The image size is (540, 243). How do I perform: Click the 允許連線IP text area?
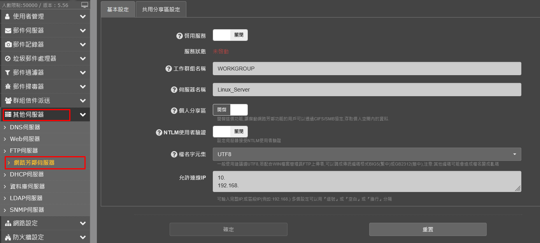[366, 181]
